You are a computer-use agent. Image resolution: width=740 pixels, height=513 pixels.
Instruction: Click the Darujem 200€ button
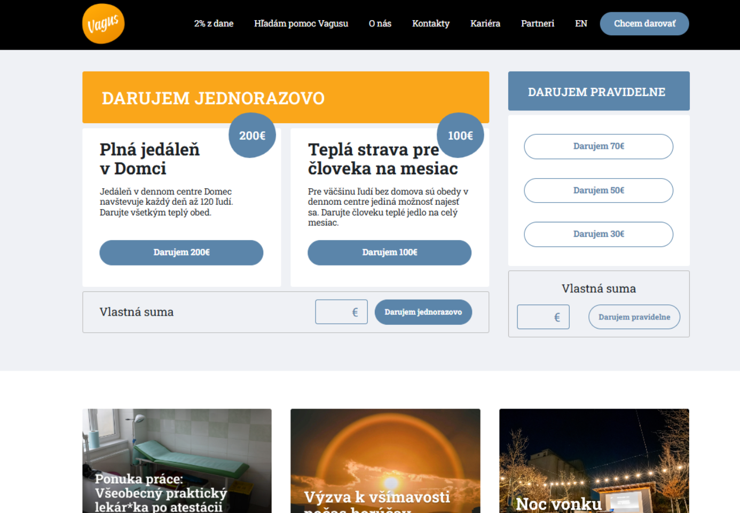182,252
